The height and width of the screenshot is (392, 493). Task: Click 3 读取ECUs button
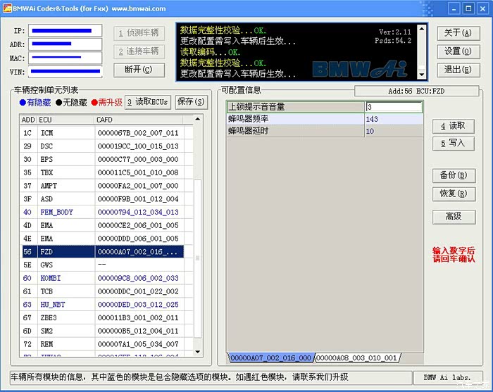[x=148, y=102]
